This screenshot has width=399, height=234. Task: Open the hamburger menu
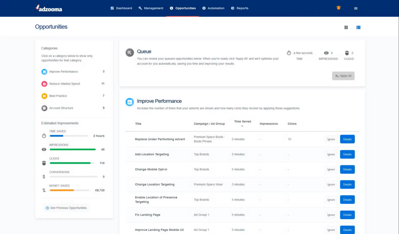coord(355,8)
